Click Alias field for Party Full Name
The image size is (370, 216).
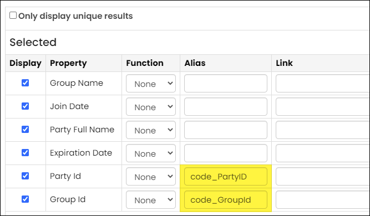[x=226, y=130]
